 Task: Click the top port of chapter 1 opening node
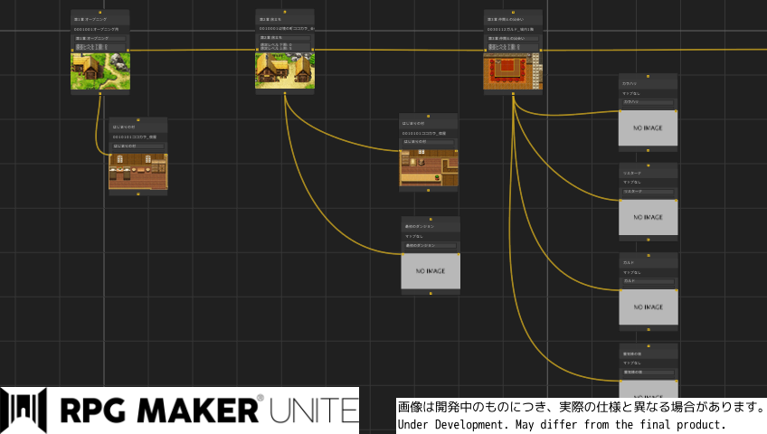tap(100, 13)
